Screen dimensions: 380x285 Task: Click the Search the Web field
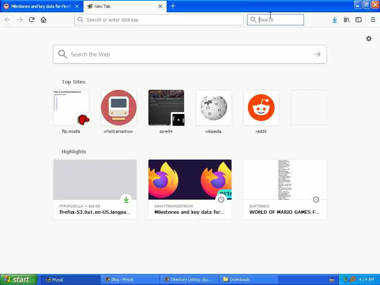tap(190, 54)
